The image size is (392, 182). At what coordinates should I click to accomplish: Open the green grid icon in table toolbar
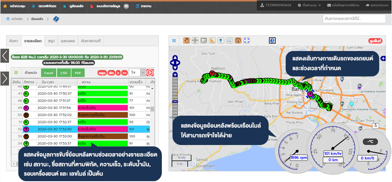[x=16, y=73]
